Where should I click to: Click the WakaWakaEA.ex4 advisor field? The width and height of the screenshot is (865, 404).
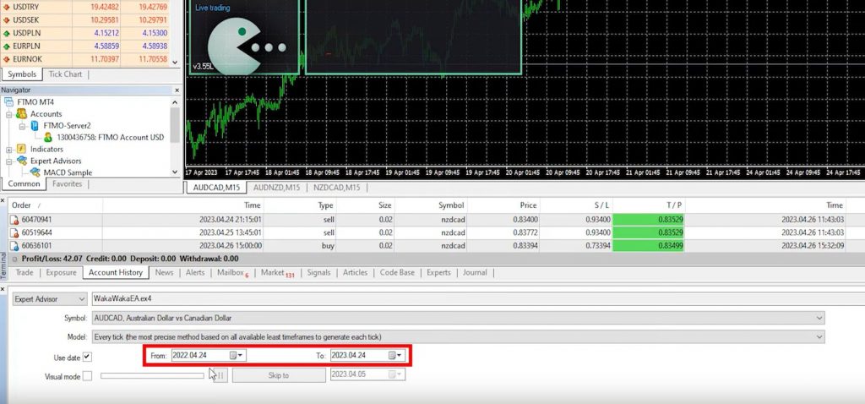coord(478,298)
